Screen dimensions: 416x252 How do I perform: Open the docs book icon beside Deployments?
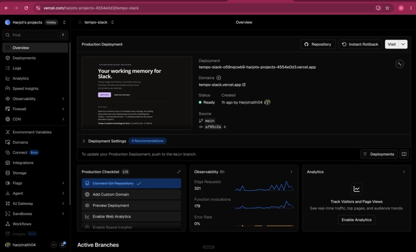404,154
